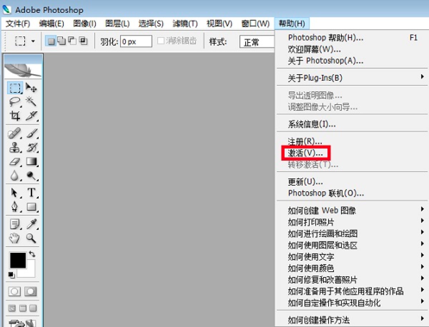This screenshot has width=429, height=327.
Task: Select the Hand tool
Action: [14, 238]
